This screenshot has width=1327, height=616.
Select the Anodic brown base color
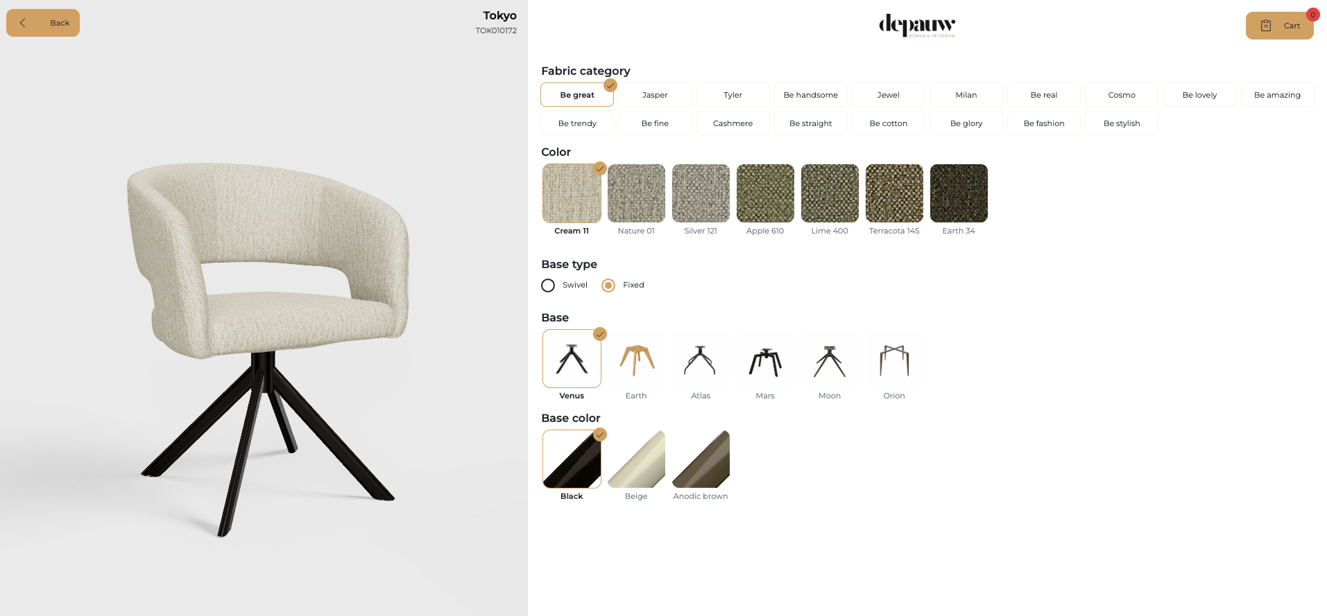(701, 459)
